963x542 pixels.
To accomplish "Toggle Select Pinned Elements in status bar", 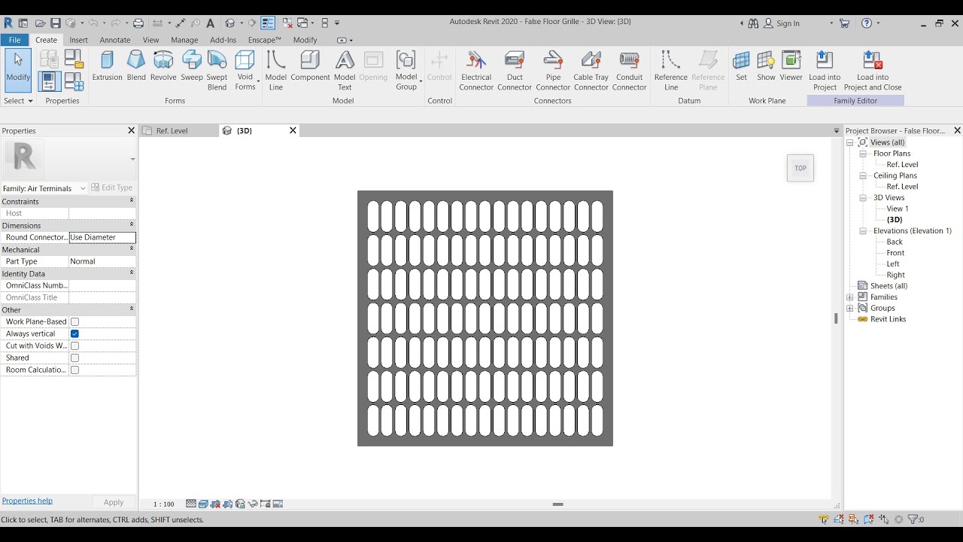I will pos(853,519).
